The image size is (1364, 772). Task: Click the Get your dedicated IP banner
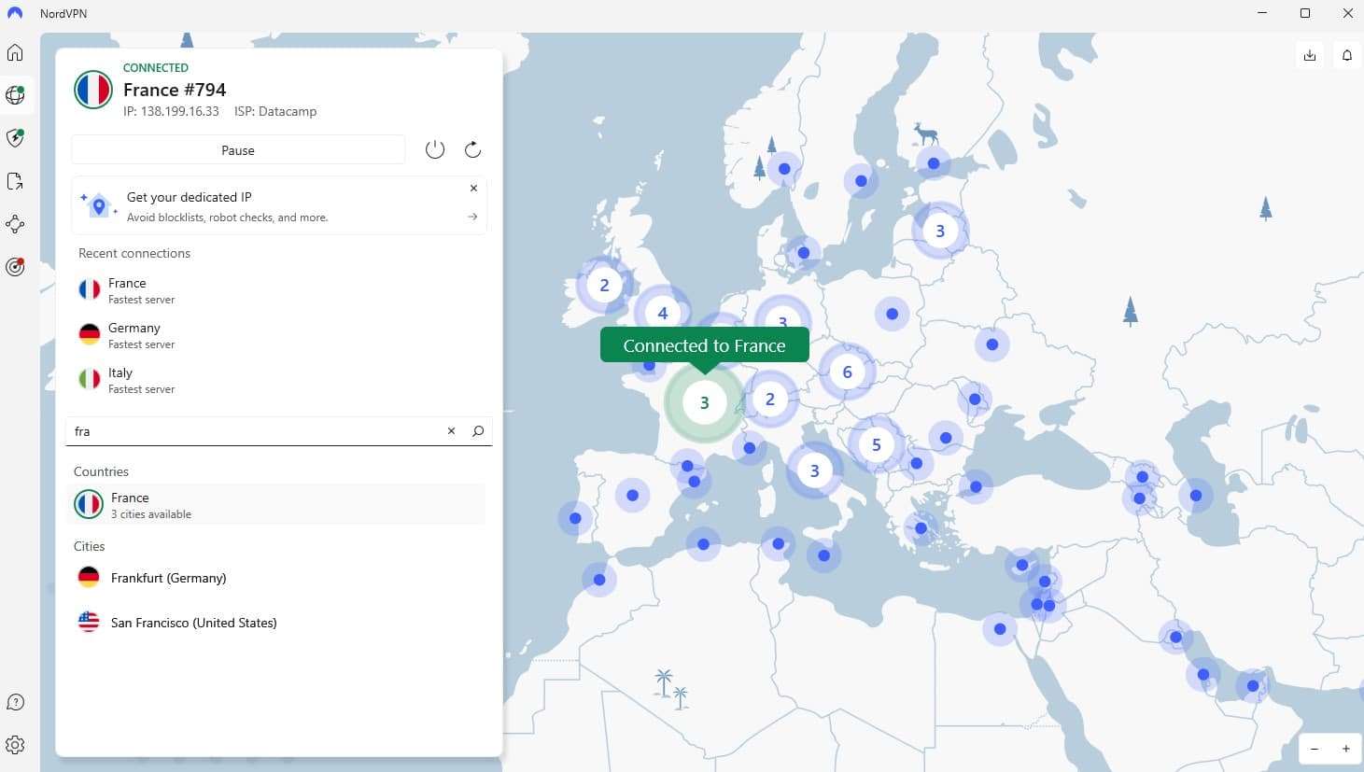click(278, 205)
